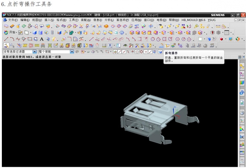Toggle Existing Point snap option

pos(146,52)
